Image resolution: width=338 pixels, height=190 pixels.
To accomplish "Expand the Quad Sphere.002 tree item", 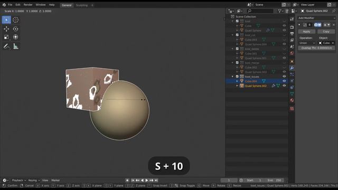I will click(237, 85).
